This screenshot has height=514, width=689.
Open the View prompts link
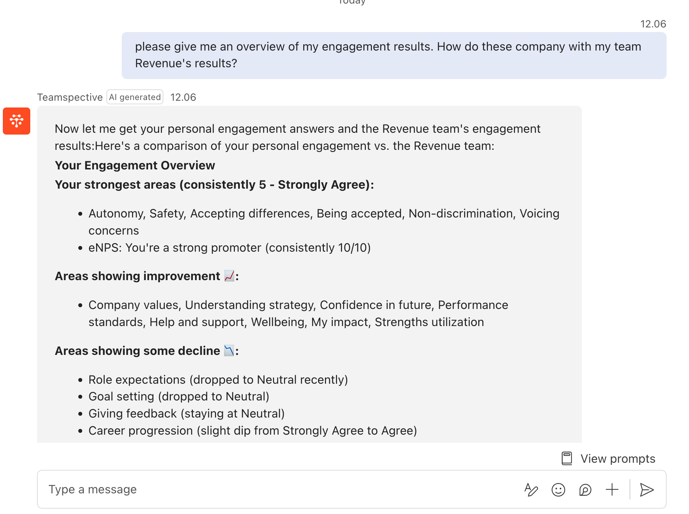point(617,458)
